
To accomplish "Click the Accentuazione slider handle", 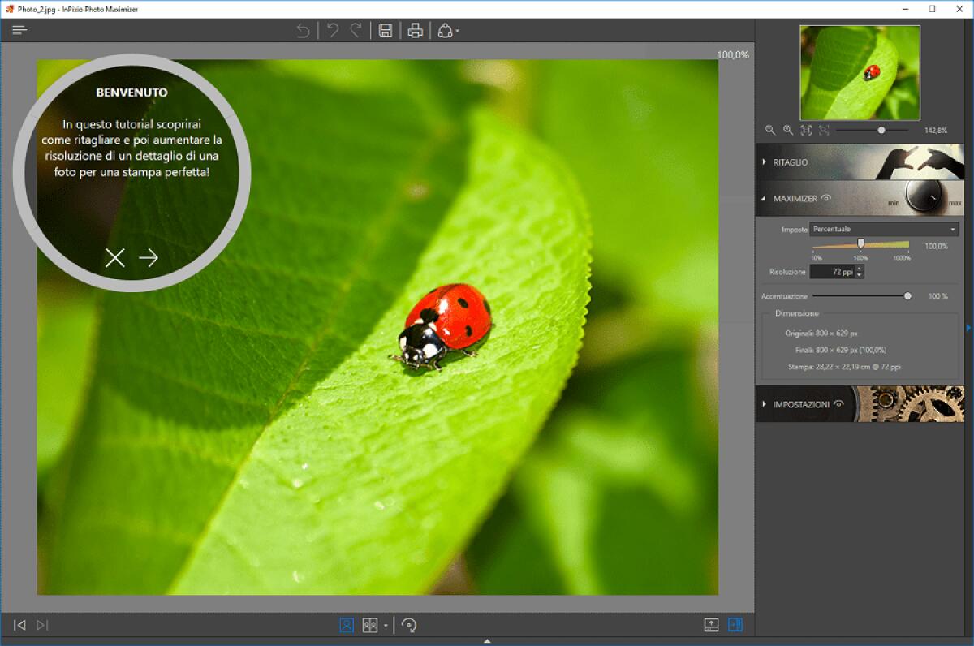I will coord(907,296).
